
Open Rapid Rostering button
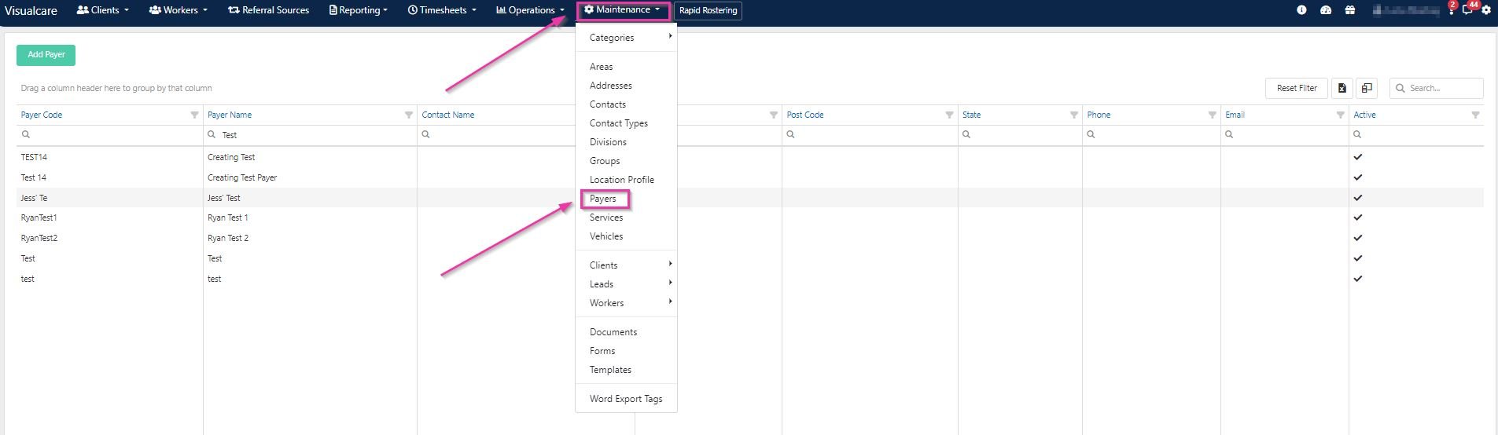708,10
